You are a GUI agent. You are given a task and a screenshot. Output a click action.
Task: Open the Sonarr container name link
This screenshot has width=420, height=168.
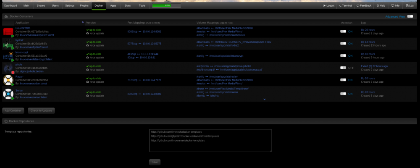pyautogui.click(x=19, y=91)
